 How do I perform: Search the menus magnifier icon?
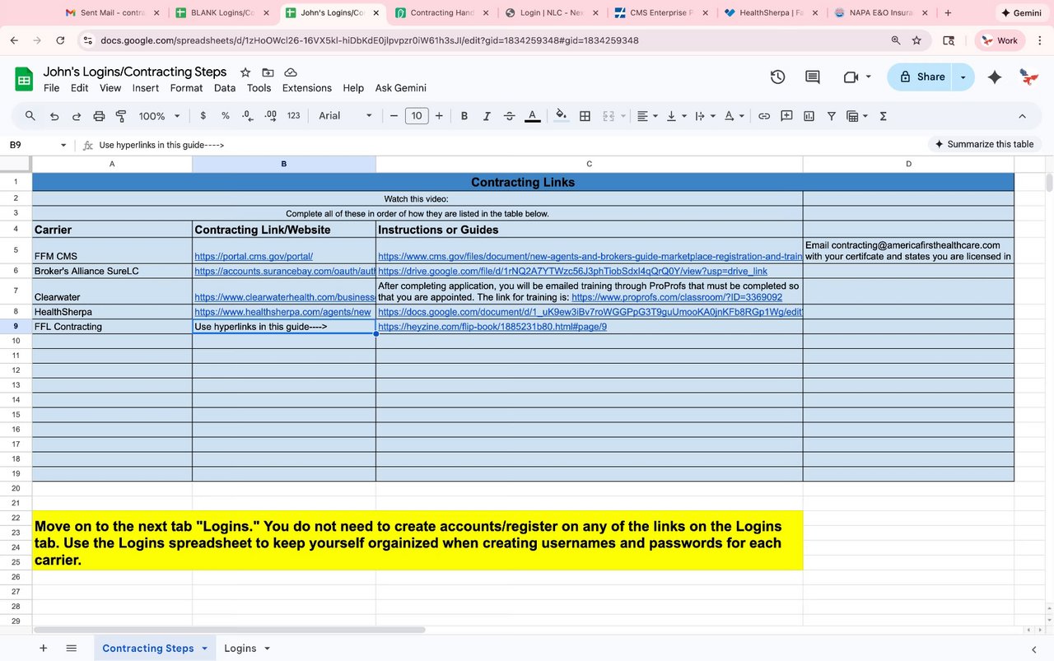(30, 116)
